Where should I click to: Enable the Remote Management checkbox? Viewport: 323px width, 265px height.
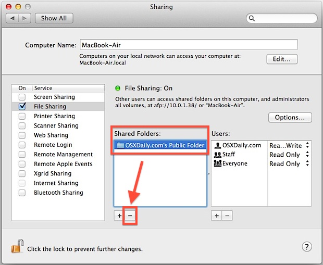tap(22, 155)
